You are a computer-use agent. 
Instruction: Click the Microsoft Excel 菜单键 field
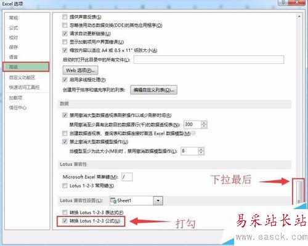click(x=127, y=177)
